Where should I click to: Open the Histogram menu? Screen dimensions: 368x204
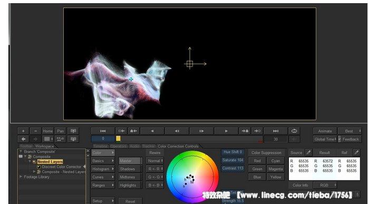103,169
